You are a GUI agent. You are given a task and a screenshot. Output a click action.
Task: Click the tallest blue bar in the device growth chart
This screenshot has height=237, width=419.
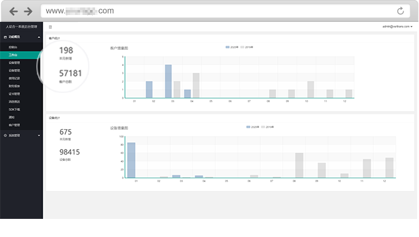[x=131, y=160]
